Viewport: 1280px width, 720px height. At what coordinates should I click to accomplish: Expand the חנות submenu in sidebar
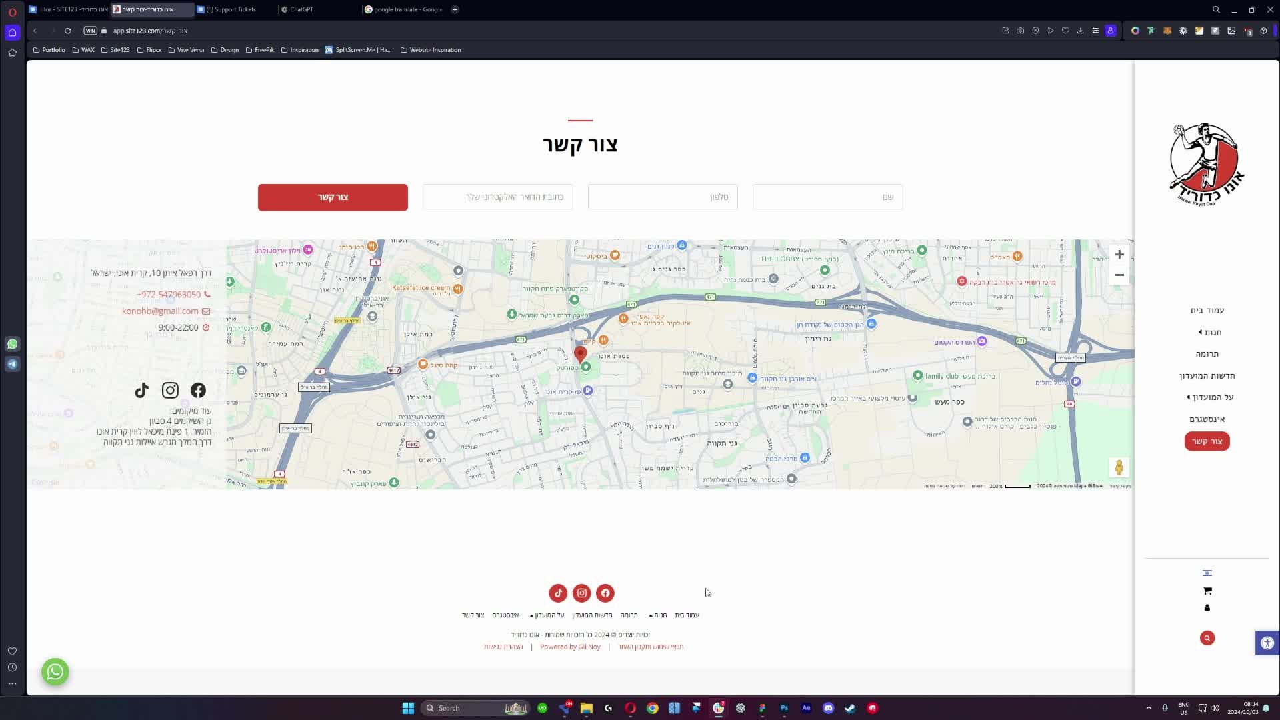point(1209,332)
